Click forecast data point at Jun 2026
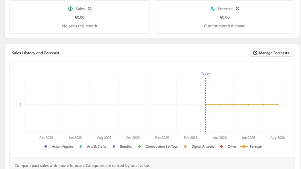 [249, 105]
